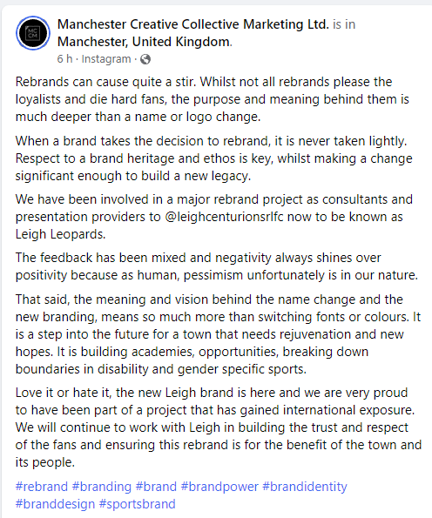This screenshot has height=518, width=432.
Task: Open the Instagram source link
Action: [x=106, y=59]
